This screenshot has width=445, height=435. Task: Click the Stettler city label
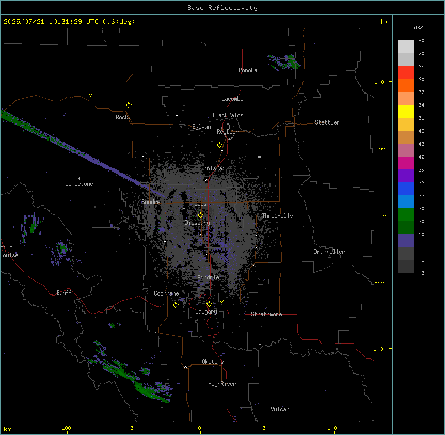[327, 122]
